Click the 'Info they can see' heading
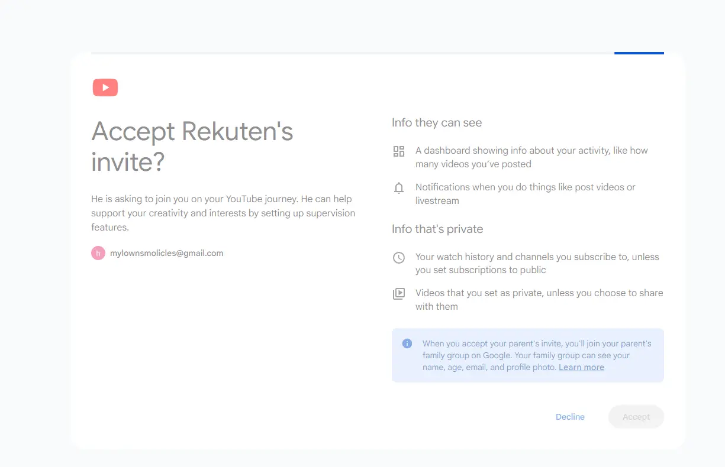This screenshot has width=725, height=467. click(x=437, y=123)
